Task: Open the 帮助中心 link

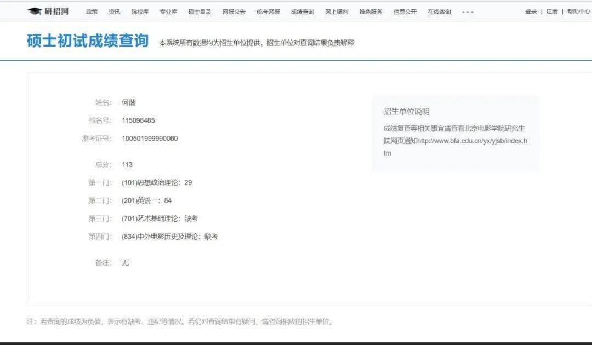Action: tap(578, 12)
